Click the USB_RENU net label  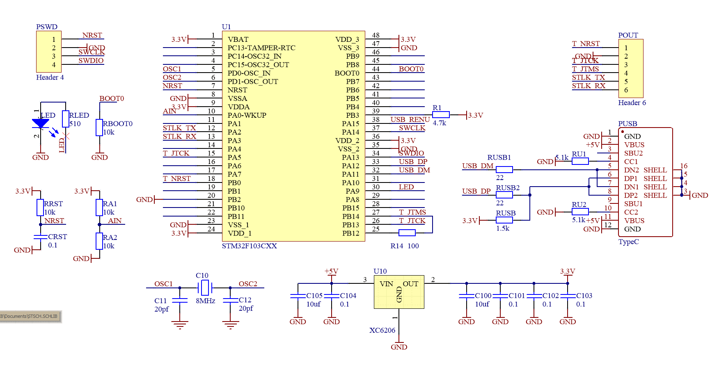(x=410, y=119)
